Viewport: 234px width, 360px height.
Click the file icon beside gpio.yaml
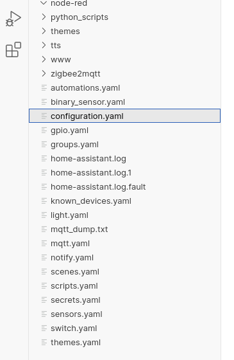44,130
